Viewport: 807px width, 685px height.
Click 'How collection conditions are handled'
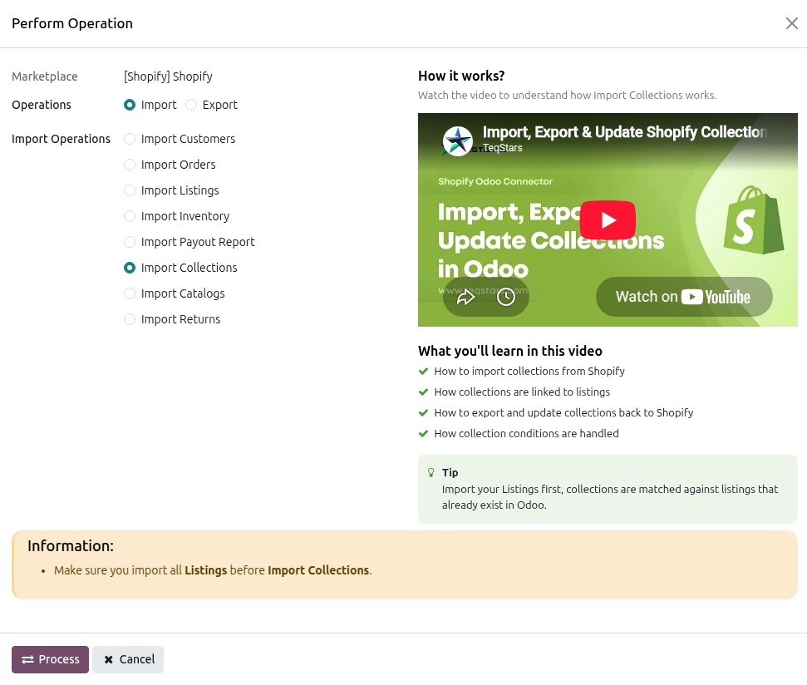pyautogui.click(x=526, y=433)
